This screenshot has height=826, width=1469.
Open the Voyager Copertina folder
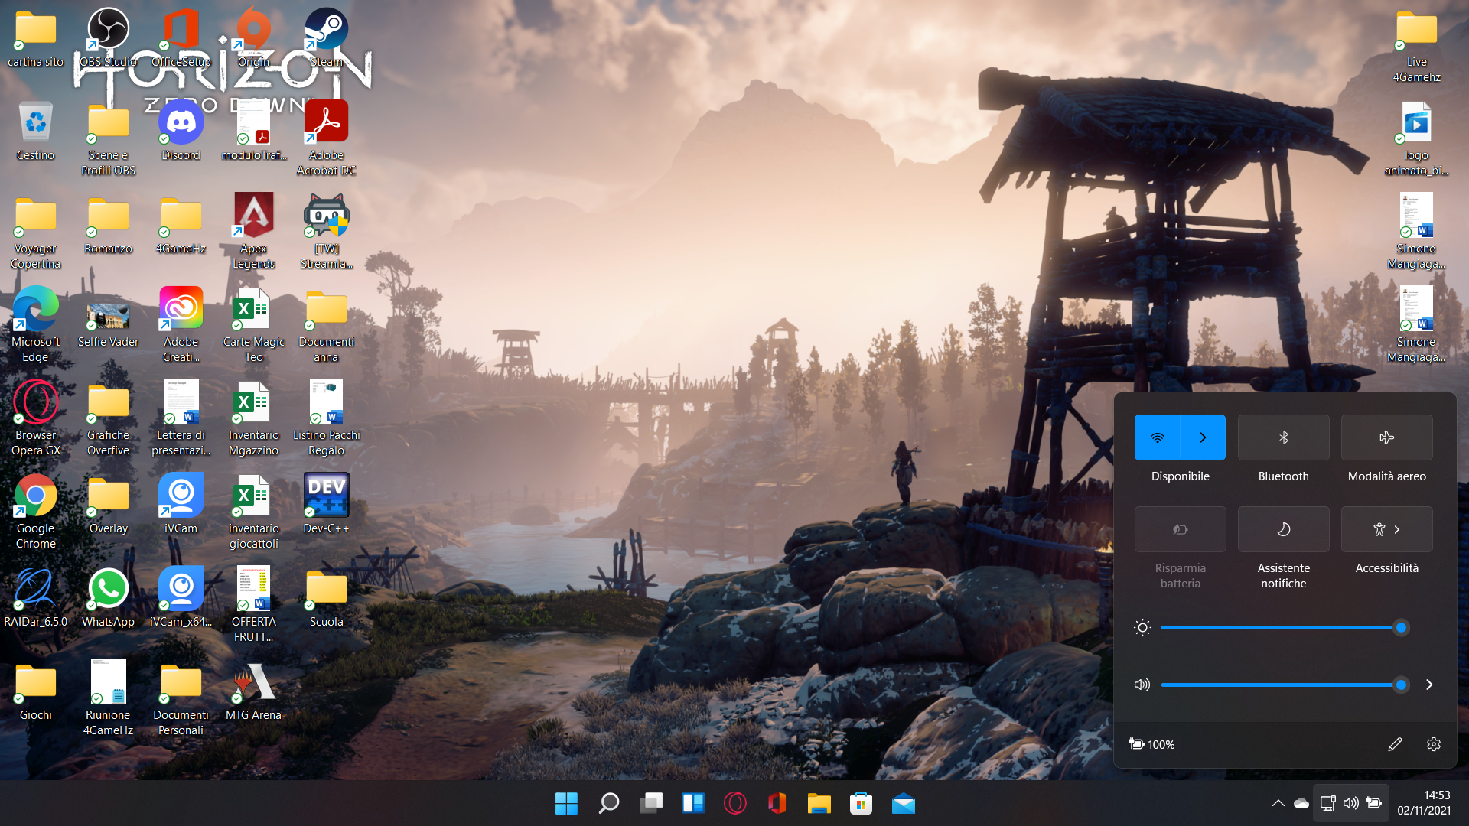[x=35, y=233]
